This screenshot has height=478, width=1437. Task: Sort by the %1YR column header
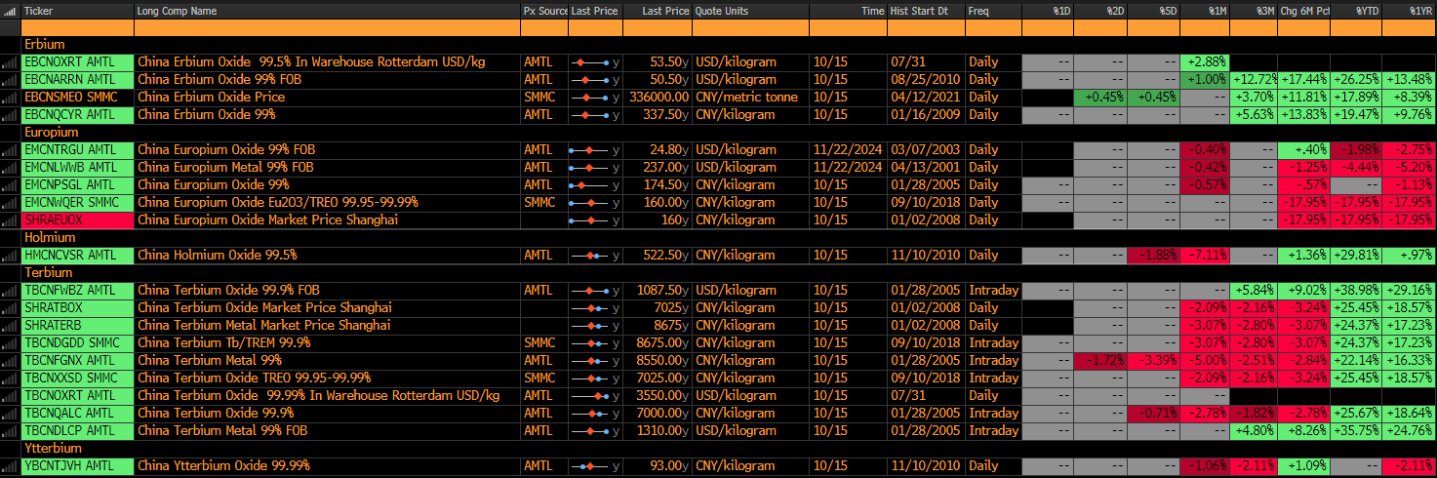(x=1410, y=11)
